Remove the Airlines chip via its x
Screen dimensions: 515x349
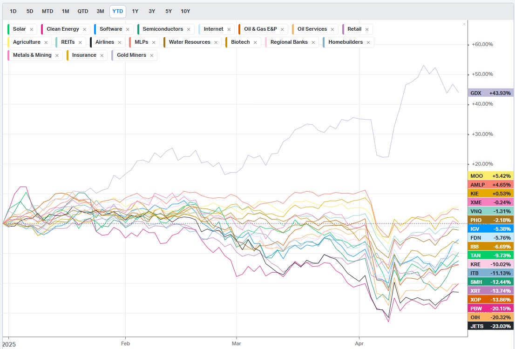click(x=120, y=42)
